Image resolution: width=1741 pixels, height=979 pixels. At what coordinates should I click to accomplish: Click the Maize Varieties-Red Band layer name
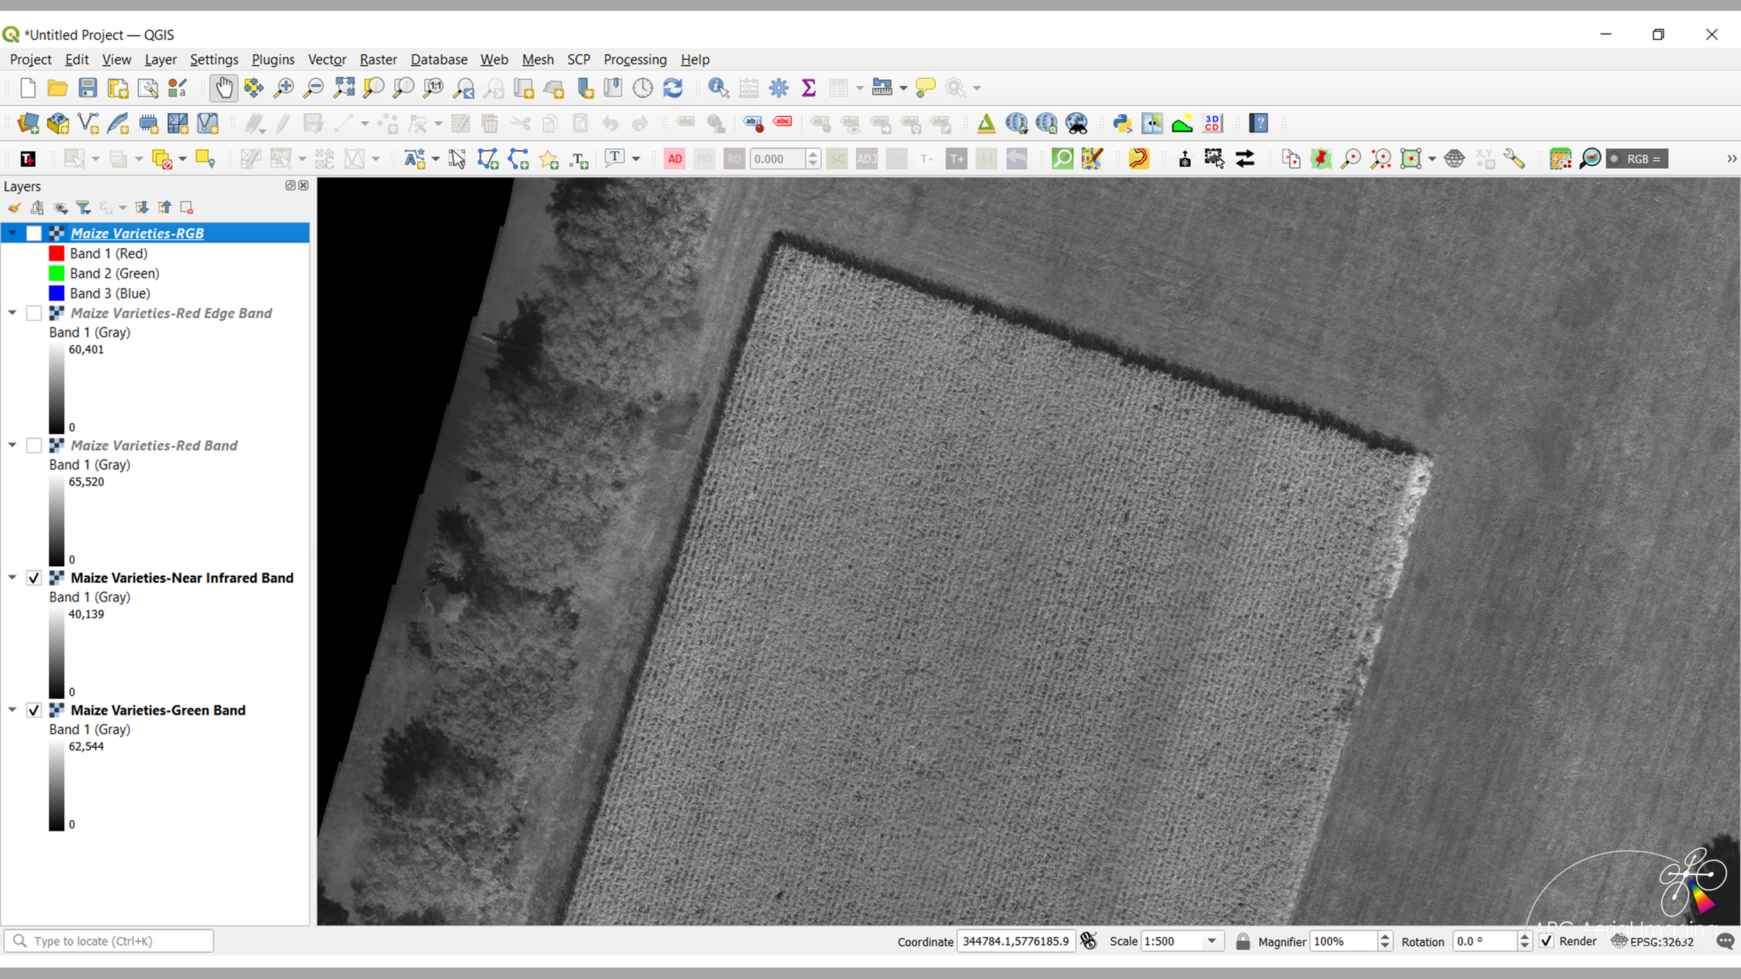pyautogui.click(x=154, y=446)
